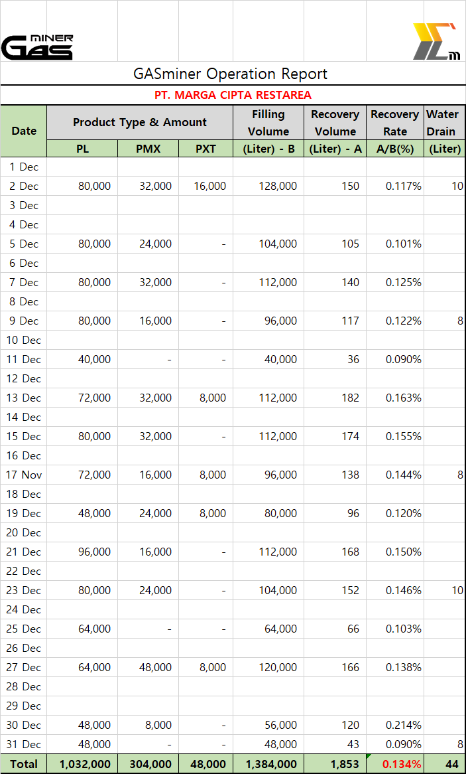
Task: Select the 13 Dec recovery volume 182
Action: click(335, 398)
